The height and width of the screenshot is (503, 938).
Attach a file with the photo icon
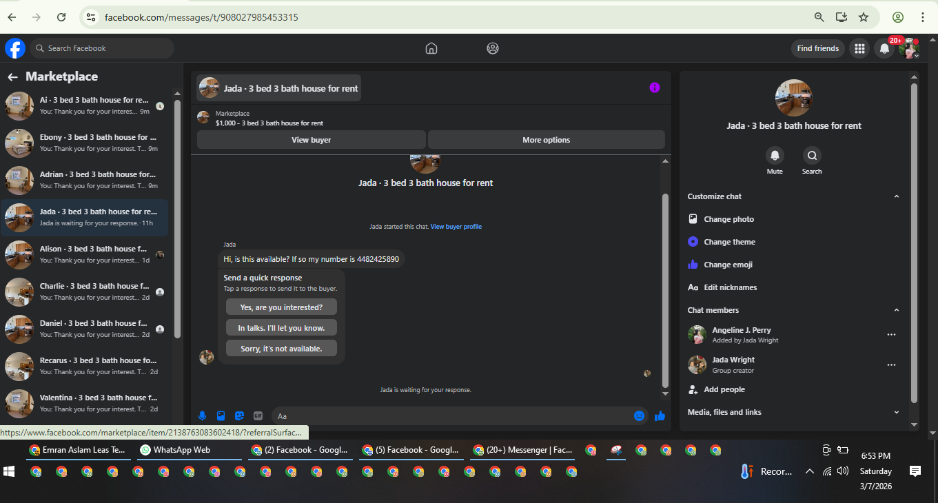(x=221, y=415)
